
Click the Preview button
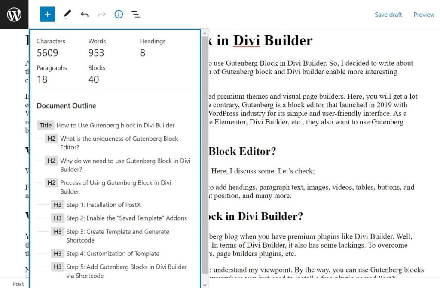coord(424,15)
